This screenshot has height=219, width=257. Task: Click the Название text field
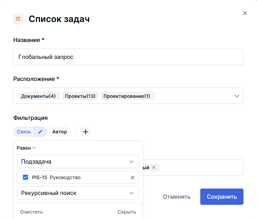pos(128,57)
